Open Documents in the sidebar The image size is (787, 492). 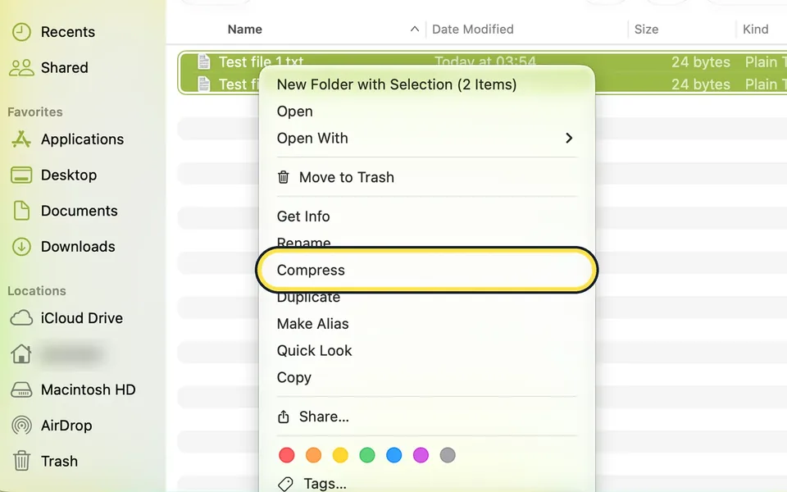80,211
